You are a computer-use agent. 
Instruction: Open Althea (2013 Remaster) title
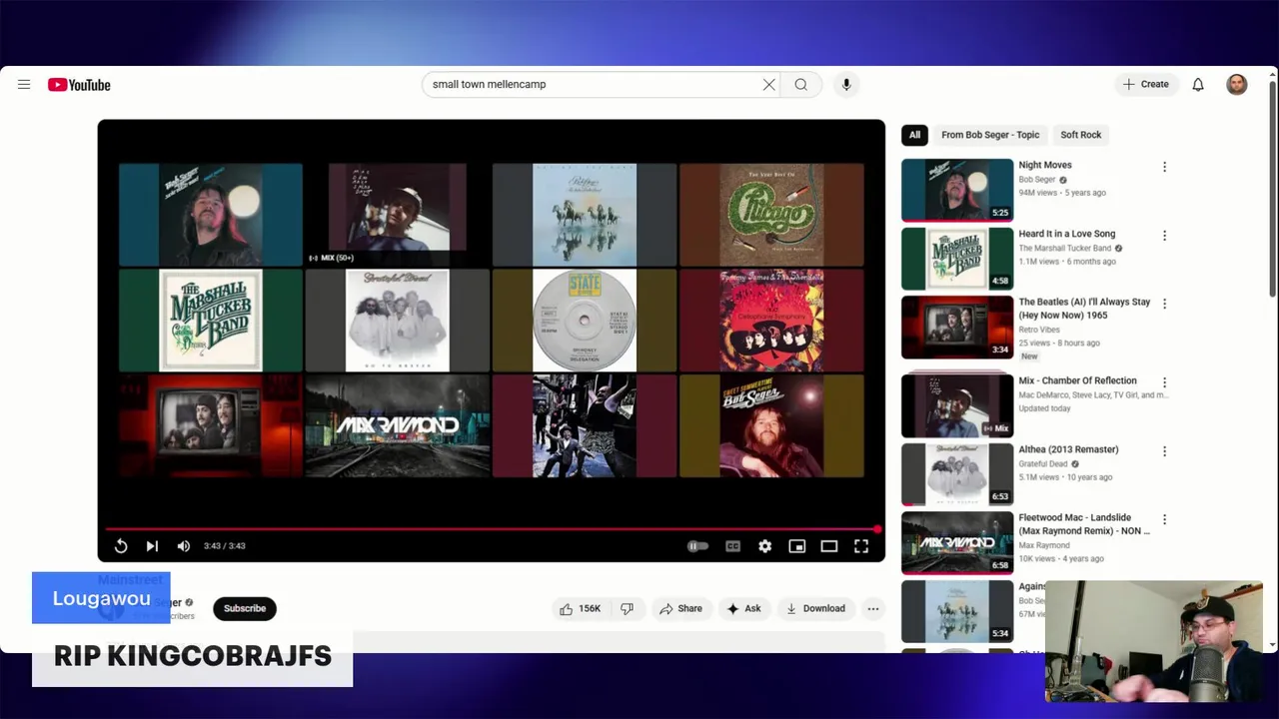pos(1068,449)
